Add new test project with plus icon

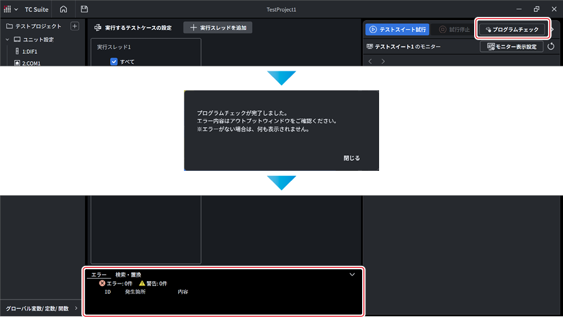tap(74, 26)
